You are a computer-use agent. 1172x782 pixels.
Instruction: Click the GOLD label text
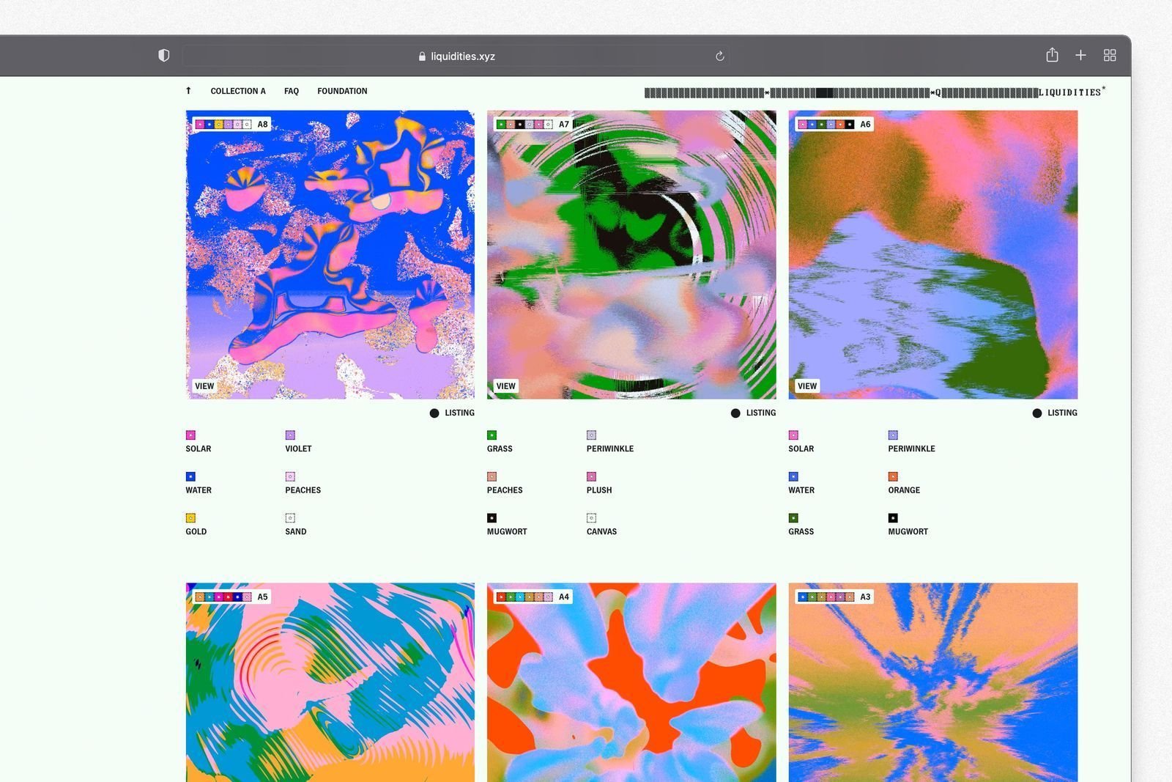(x=196, y=532)
